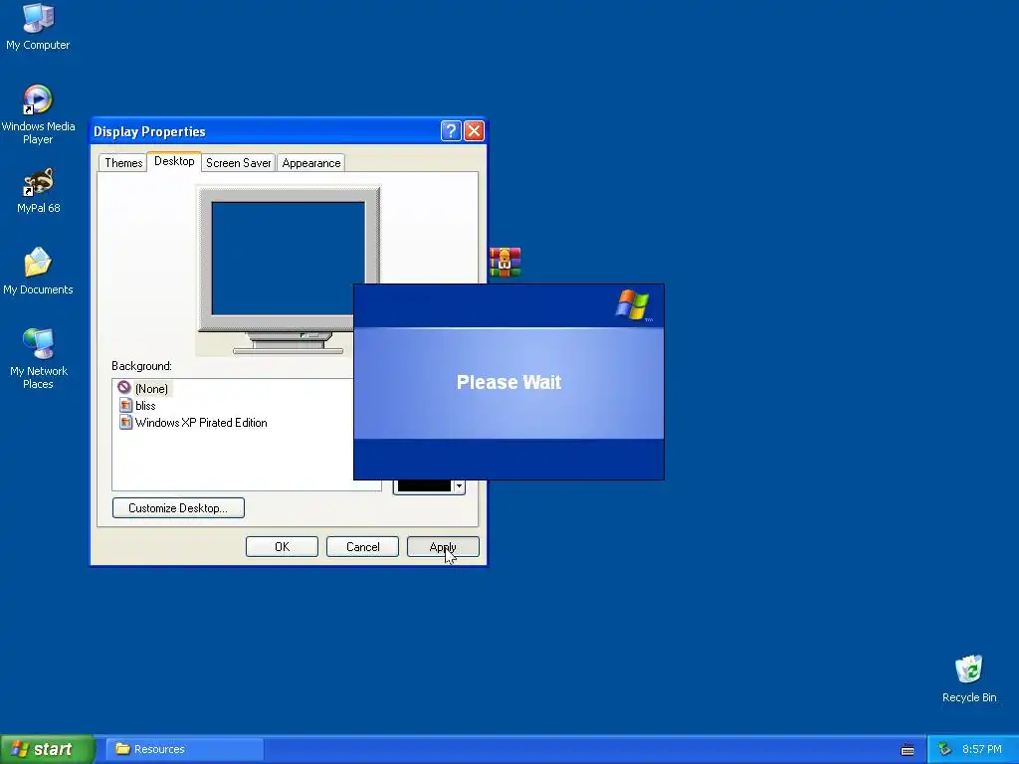Screen dimensions: 1019x764
Task: Select the My Documents folder icon
Action: (x=38, y=272)
